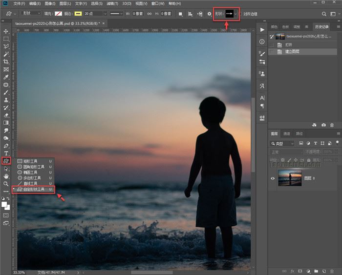Toggle the 对齐边缘 checkbox
The height and width of the screenshot is (275, 342).
click(x=240, y=14)
